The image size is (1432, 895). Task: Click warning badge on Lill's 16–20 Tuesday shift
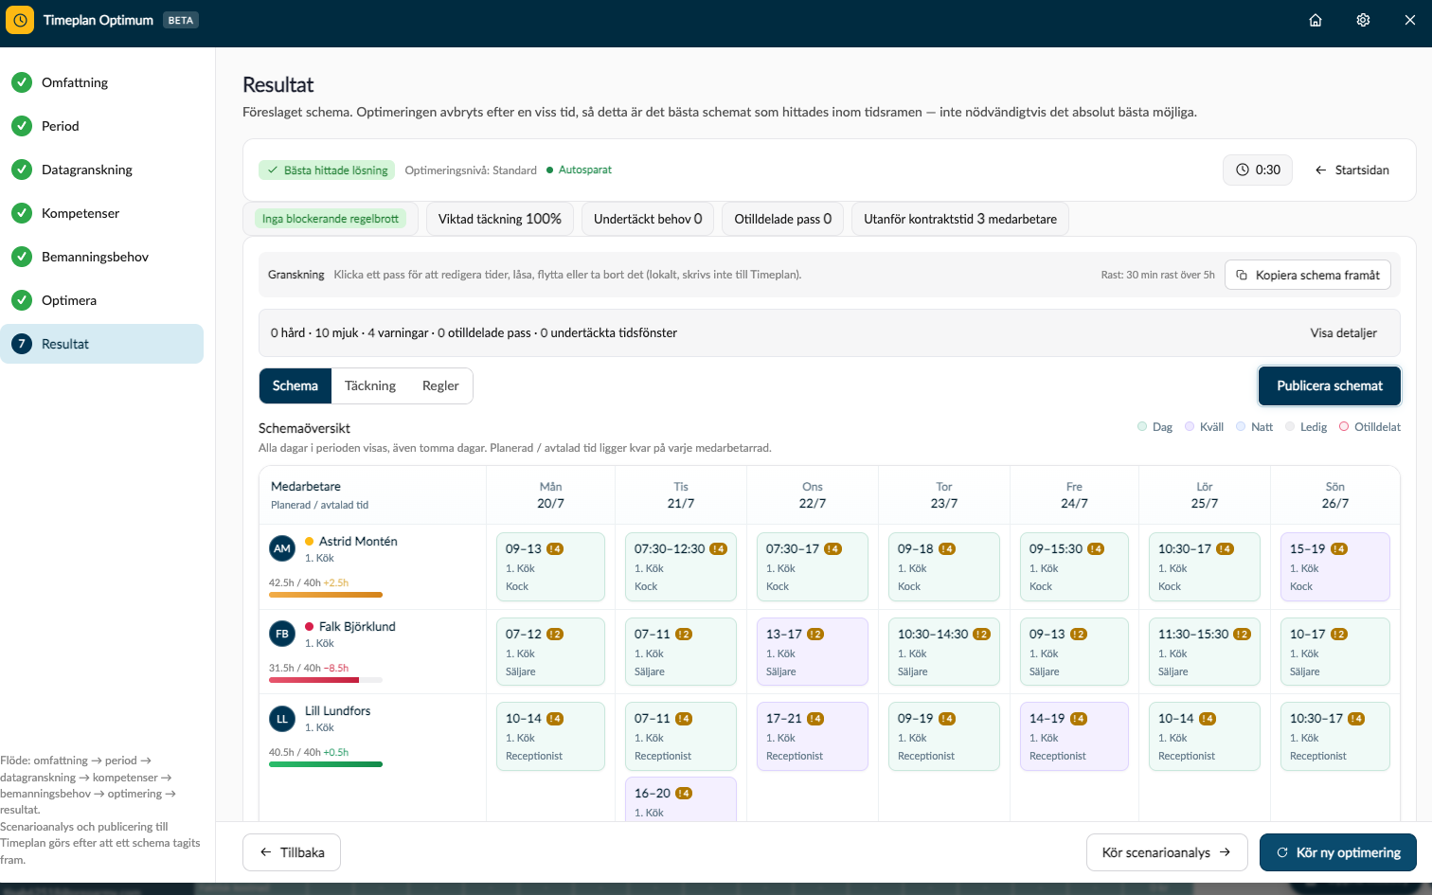[684, 794]
